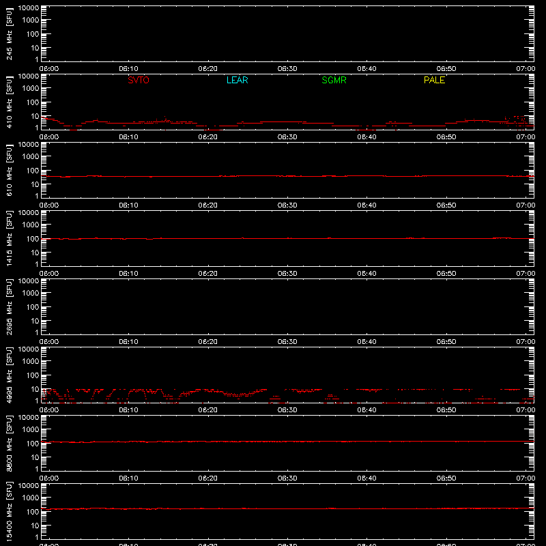Click 06:50 time label below 2695 MHz panel

click(446, 342)
